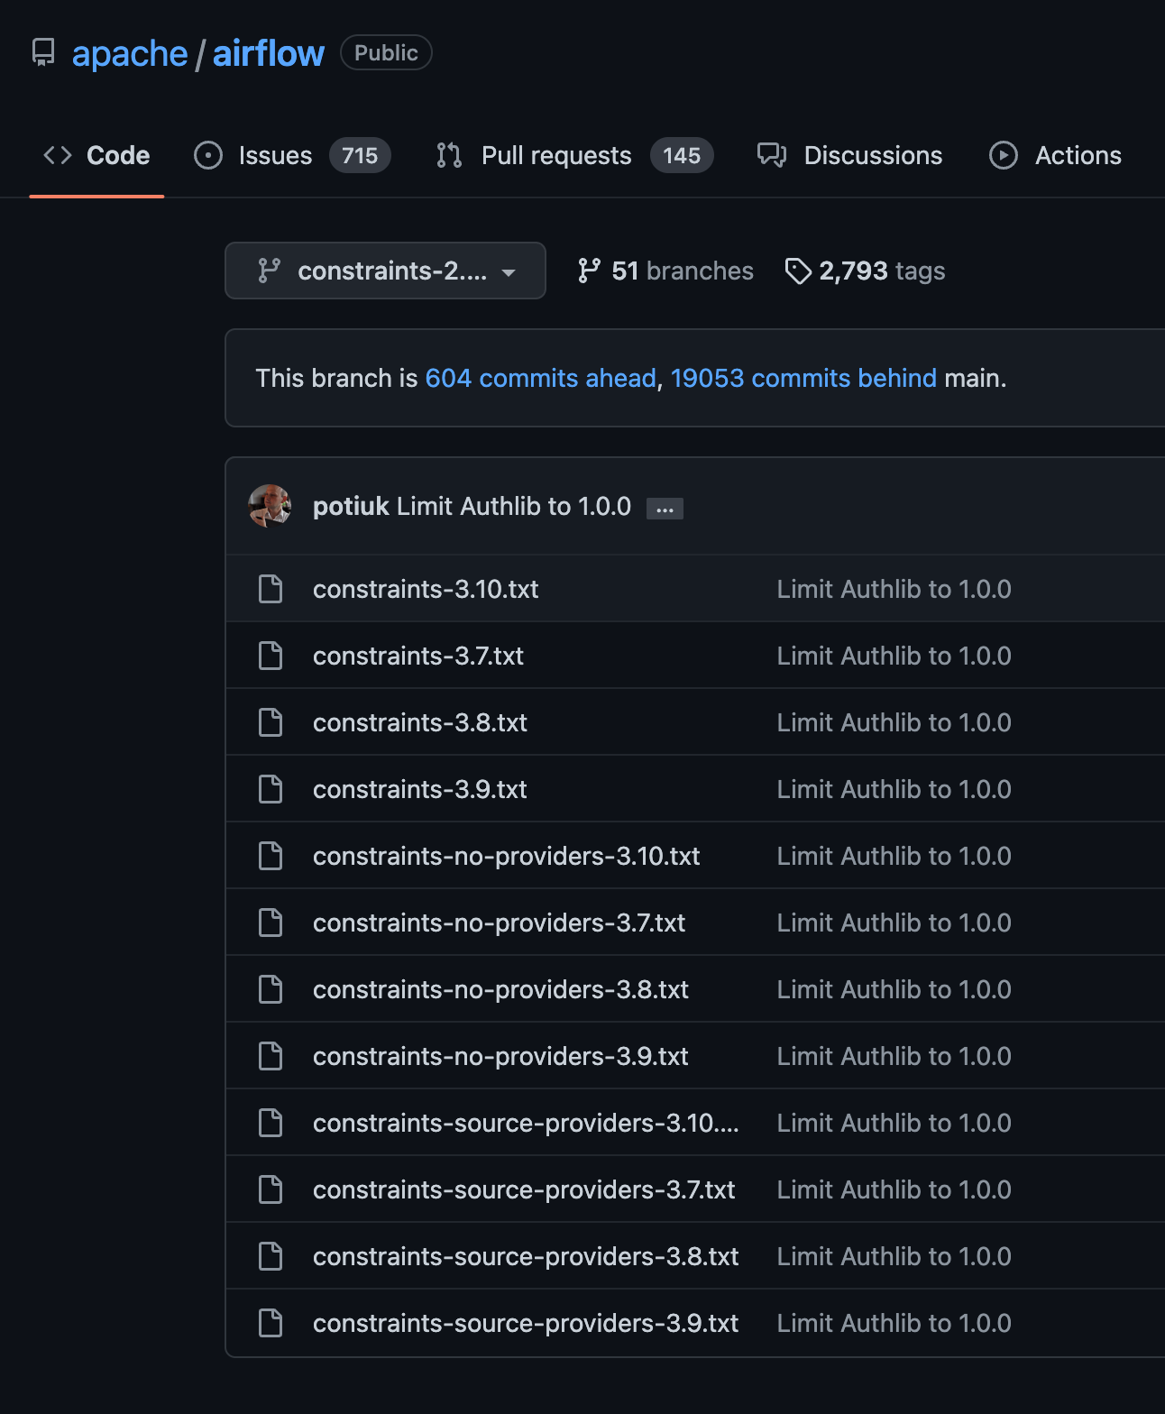Click the Actions play icon
This screenshot has width=1165, height=1414.
tap(1004, 155)
